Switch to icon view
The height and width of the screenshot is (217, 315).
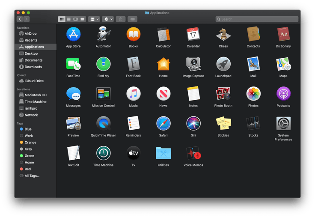click(62, 19)
